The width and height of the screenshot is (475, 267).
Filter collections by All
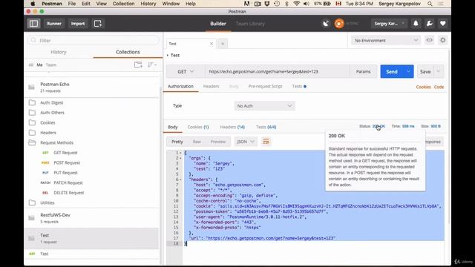[31, 65]
